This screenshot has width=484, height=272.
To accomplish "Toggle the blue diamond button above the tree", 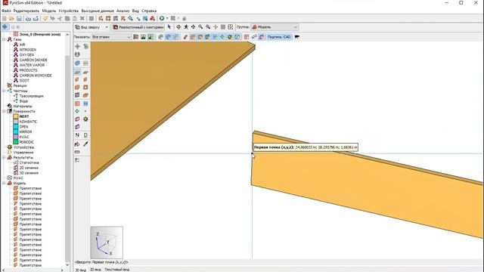I will click(5, 27).
